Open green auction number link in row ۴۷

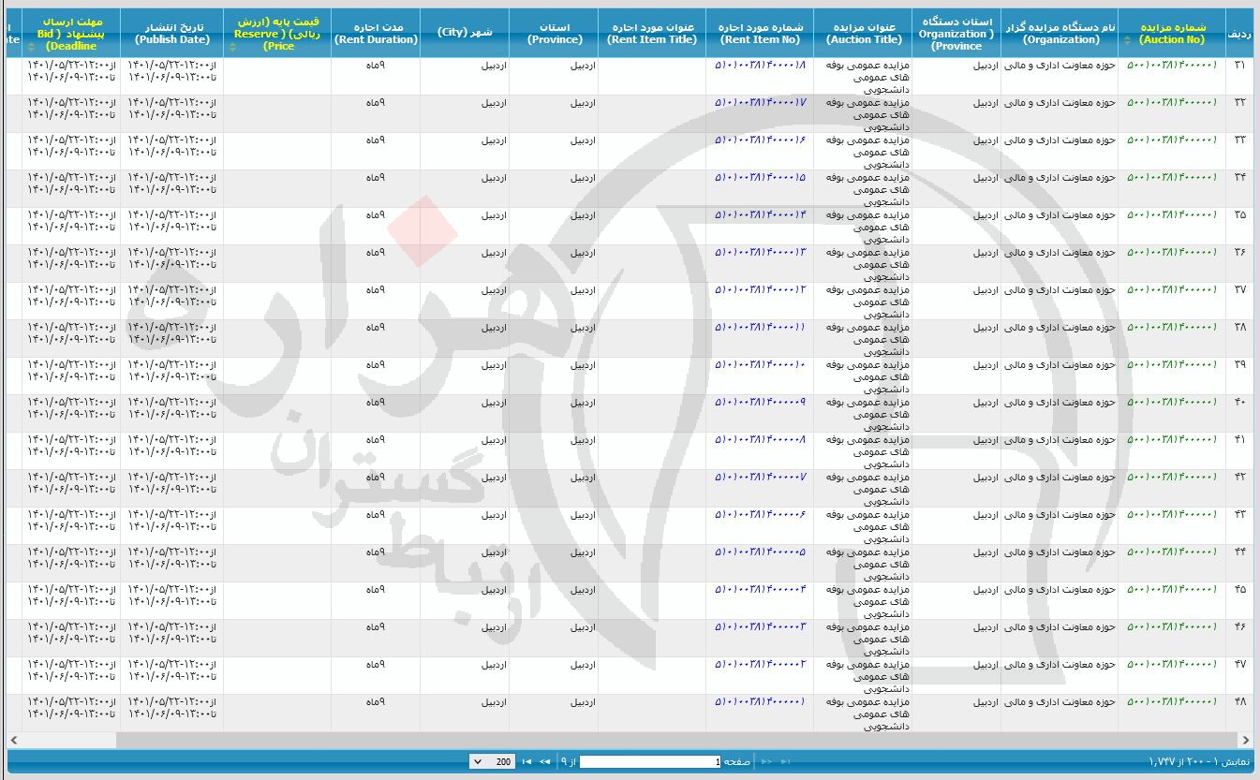point(1172,664)
